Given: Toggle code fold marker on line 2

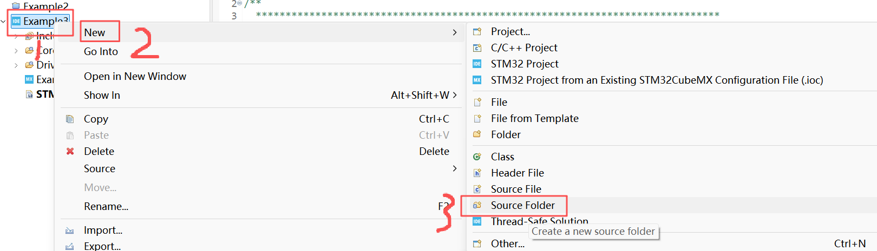Looking at the screenshot, I should 239,3.
